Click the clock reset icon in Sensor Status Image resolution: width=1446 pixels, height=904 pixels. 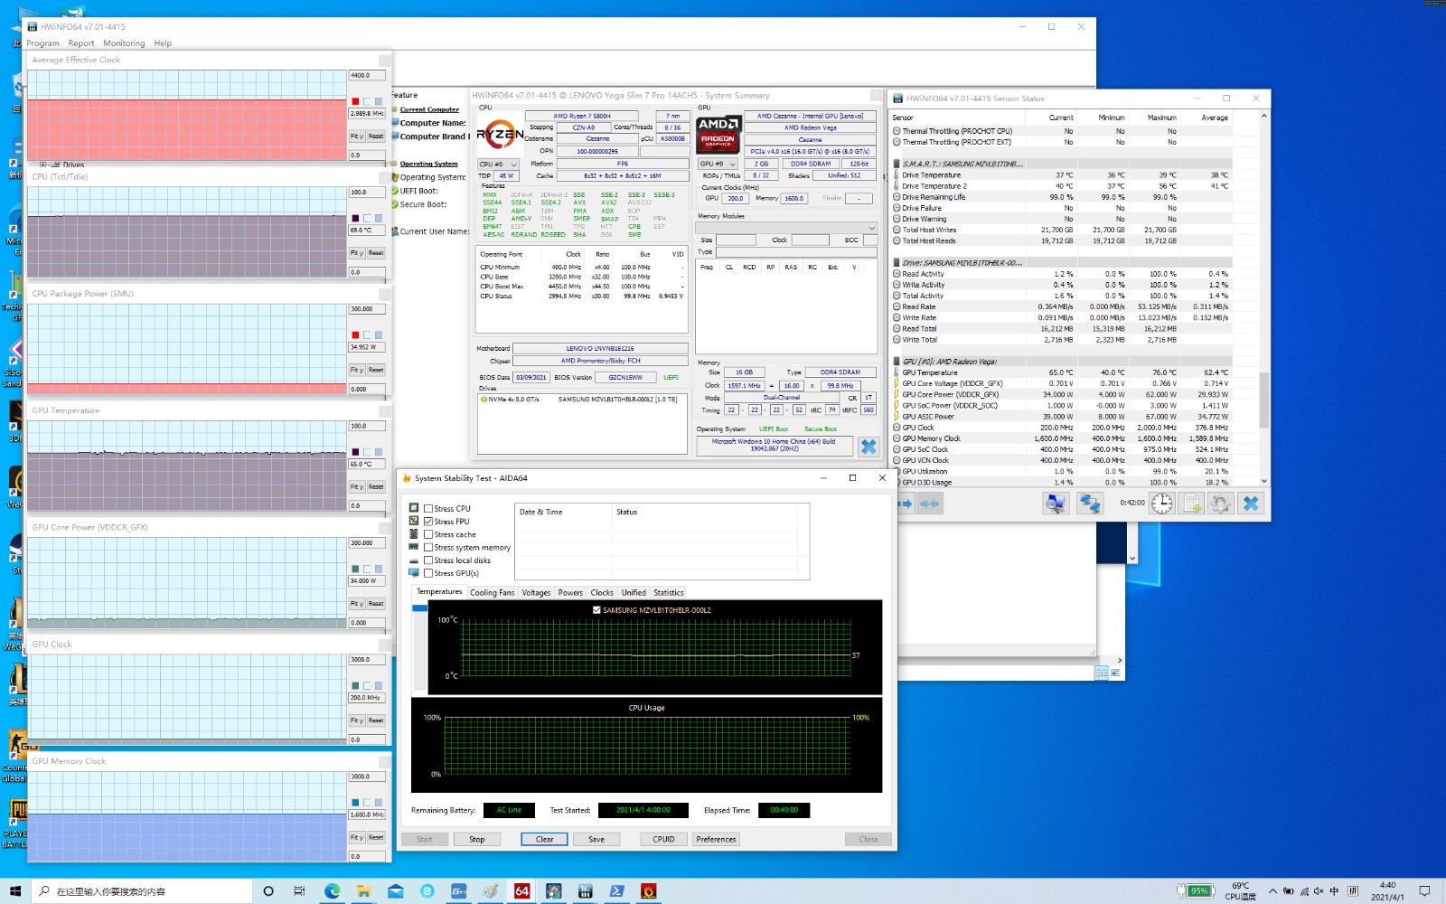[x=1162, y=504]
